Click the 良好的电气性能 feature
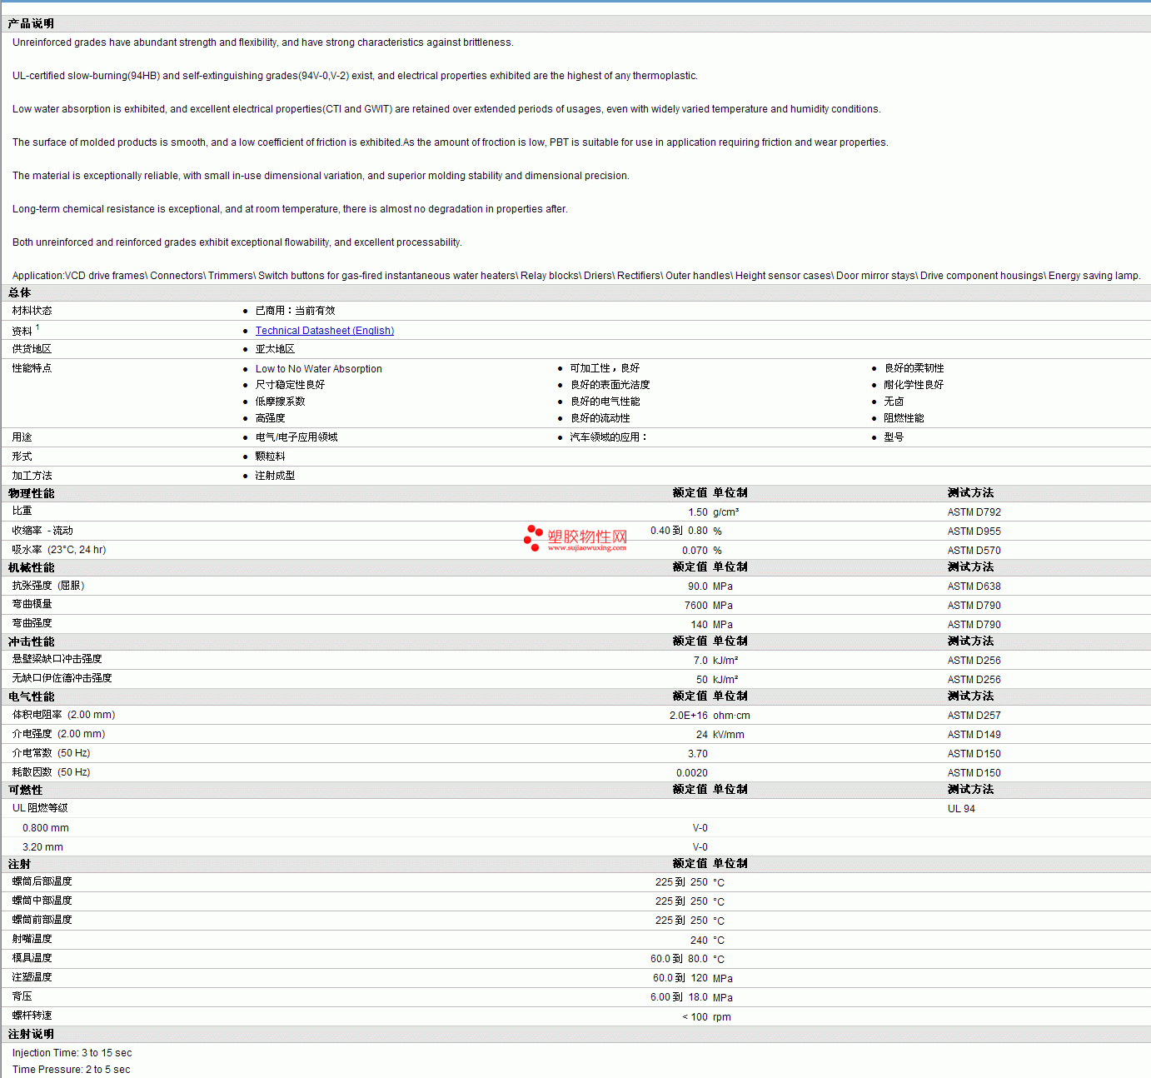The image size is (1151, 1078). [605, 402]
